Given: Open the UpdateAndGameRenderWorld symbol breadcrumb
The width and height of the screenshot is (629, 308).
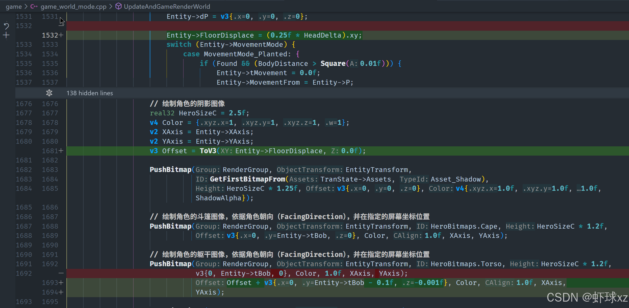Looking at the screenshot, I should coord(167,6).
